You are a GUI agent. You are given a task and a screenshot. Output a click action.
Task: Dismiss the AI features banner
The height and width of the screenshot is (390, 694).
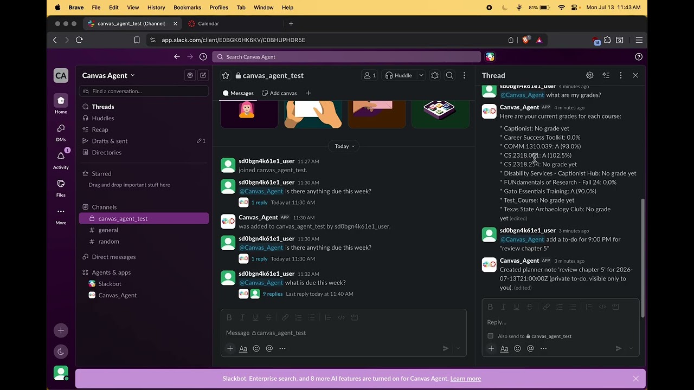pyautogui.click(x=635, y=379)
